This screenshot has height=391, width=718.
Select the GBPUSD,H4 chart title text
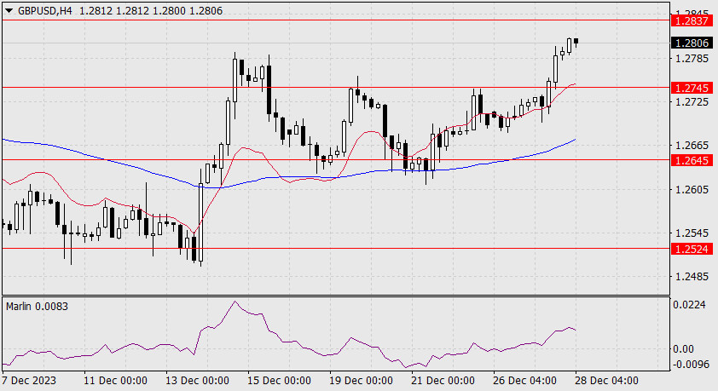point(45,10)
